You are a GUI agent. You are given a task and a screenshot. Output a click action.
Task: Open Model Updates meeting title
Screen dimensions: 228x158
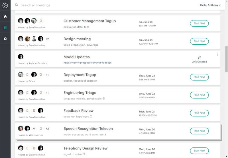click(77, 57)
